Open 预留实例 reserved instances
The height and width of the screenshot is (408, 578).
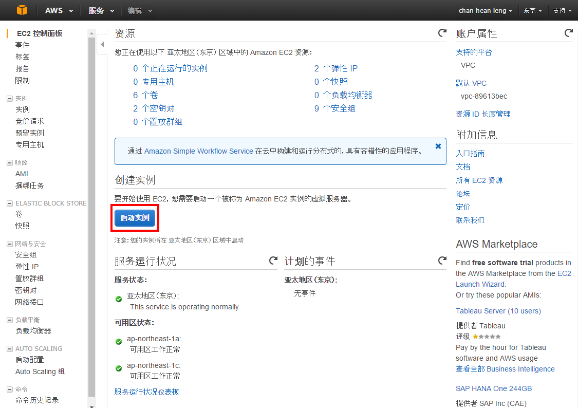coord(29,133)
